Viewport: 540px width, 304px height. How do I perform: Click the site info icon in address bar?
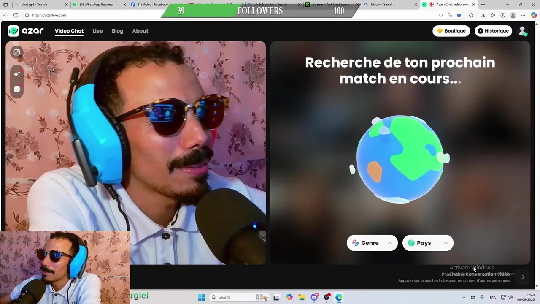27,15
